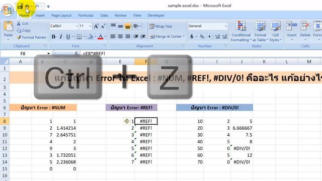Click the Copy button
322x181 pixels.
(x=24, y=30)
